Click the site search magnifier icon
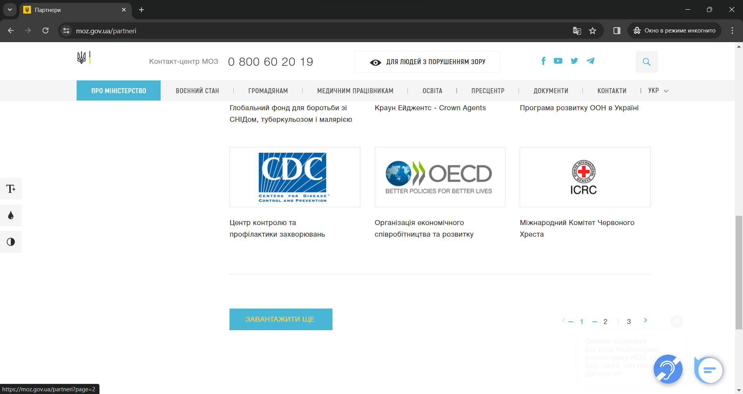The height and width of the screenshot is (394, 743). point(646,62)
